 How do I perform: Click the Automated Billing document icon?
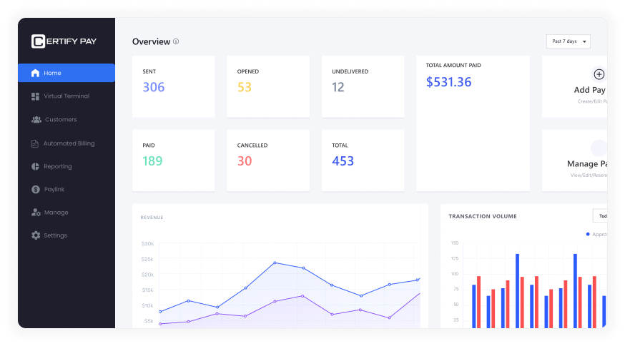[35, 143]
